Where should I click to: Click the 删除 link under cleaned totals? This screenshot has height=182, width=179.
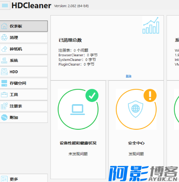129,76
